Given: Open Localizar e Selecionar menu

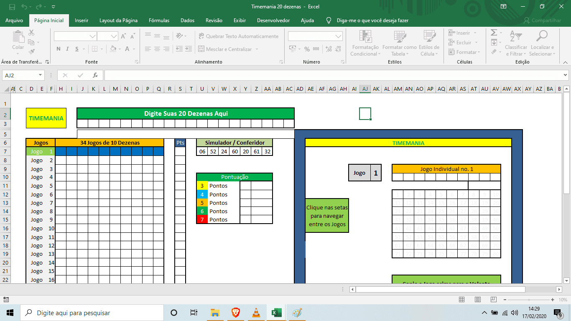Looking at the screenshot, I should 542,43.
